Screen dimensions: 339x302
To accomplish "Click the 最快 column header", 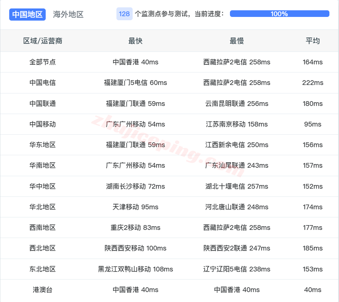I will (x=135, y=41).
